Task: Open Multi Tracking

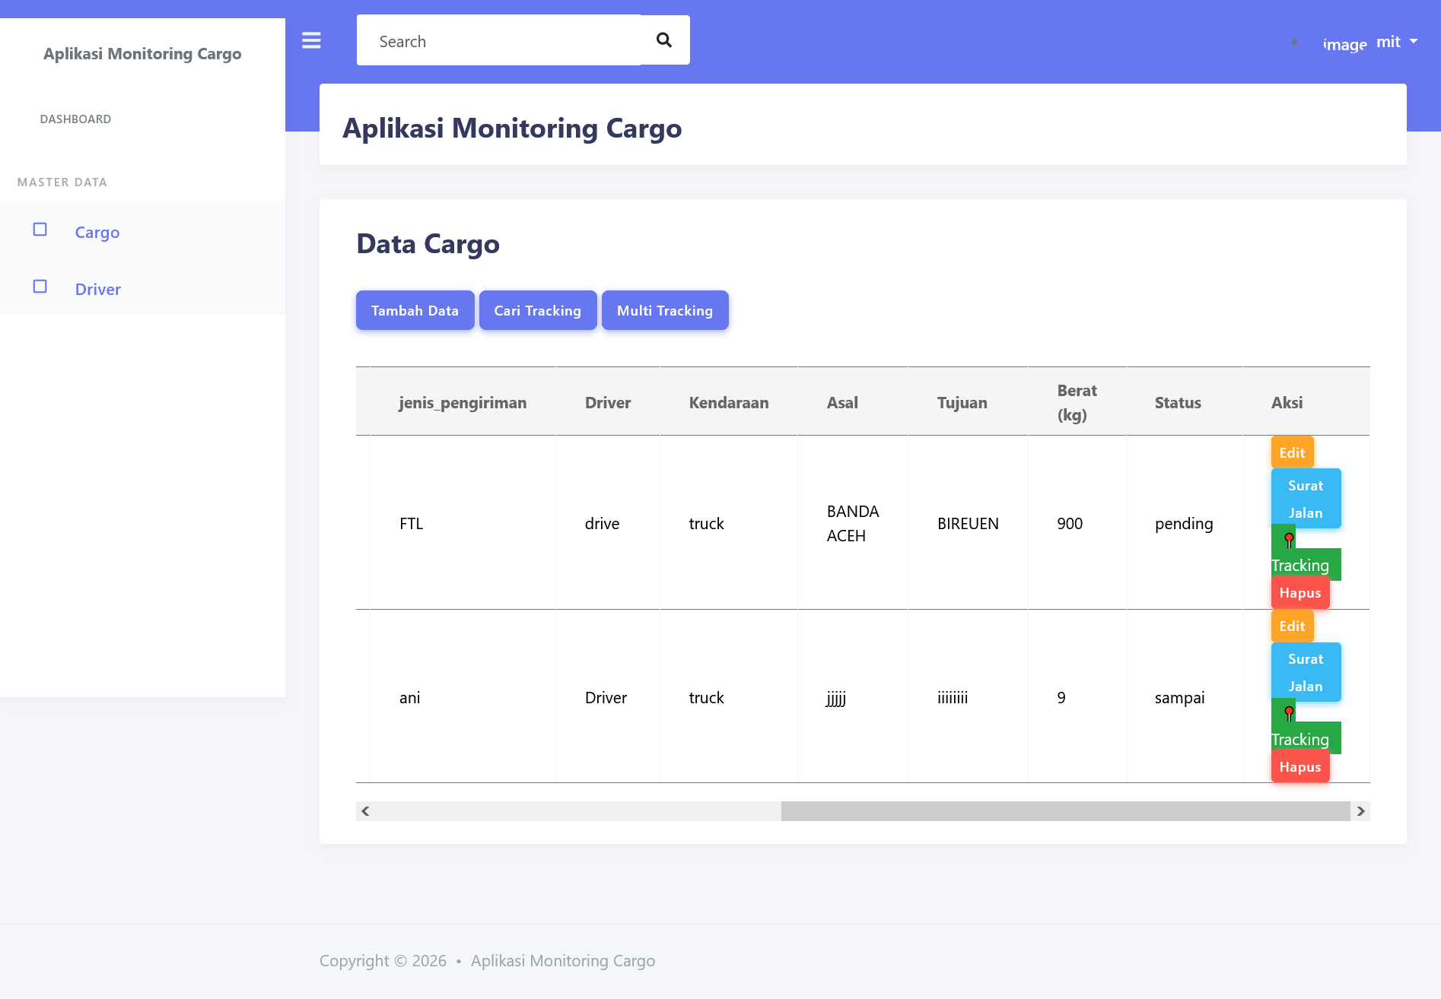Action: tap(664, 310)
